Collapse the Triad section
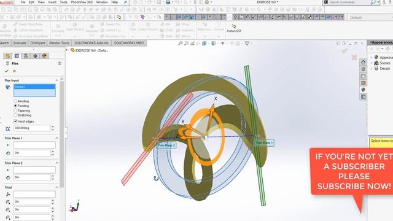Viewport: 393px width, 221px height. (56, 187)
